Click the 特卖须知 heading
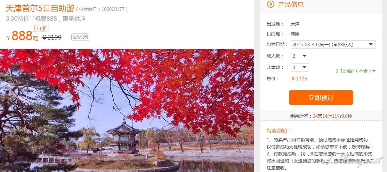This screenshot has width=387, height=172. tap(279, 131)
